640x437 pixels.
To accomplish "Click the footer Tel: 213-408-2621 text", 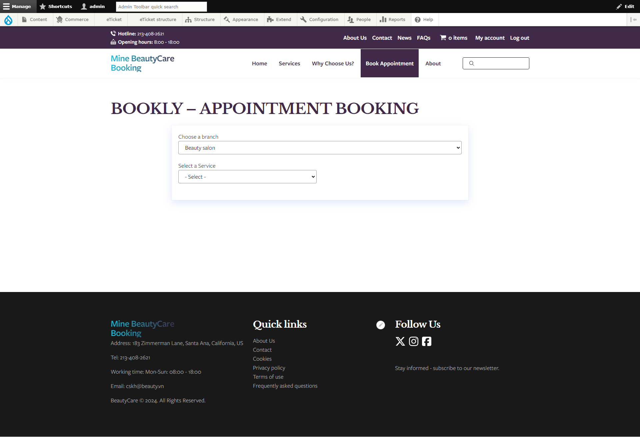I will coord(130,357).
